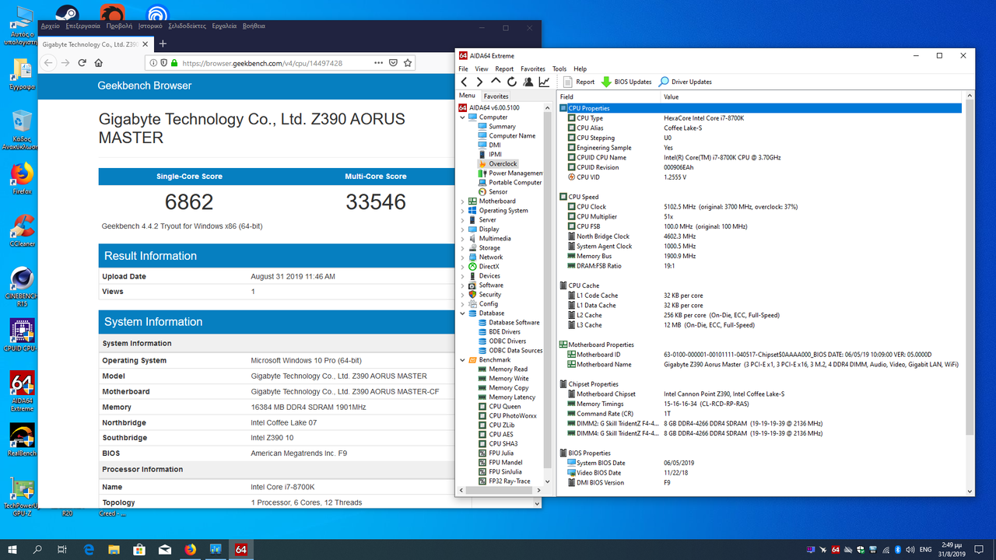Viewport: 996px width, 560px height.
Task: Go forward using AIDA64 forward arrow
Action: [x=479, y=82]
